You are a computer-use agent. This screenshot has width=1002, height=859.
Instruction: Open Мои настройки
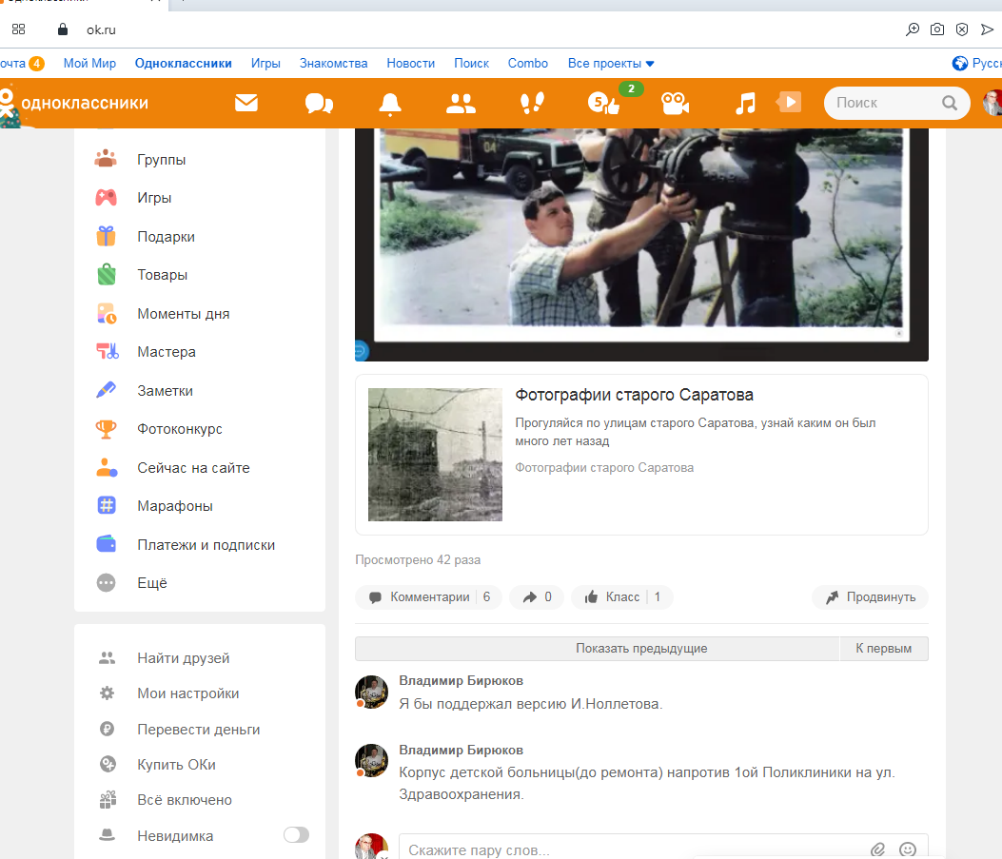187,693
